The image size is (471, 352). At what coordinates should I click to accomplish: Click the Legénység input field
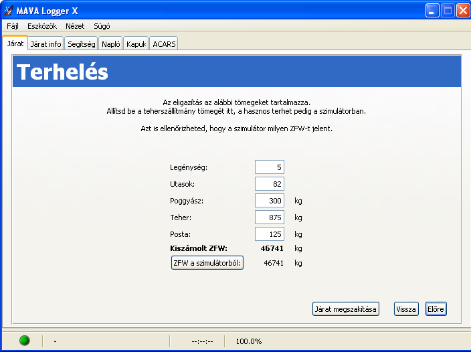click(270, 167)
